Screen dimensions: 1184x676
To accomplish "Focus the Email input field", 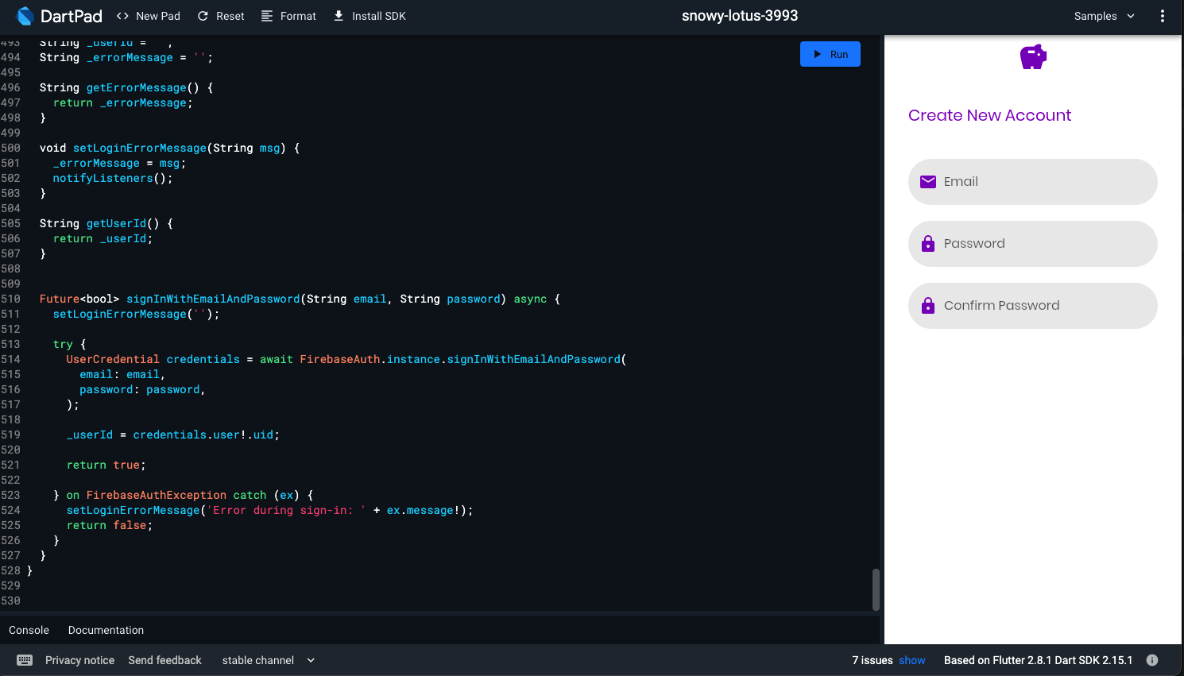I will click(x=1033, y=182).
